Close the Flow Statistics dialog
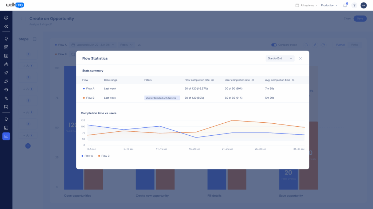The width and height of the screenshot is (373, 209). (300, 58)
